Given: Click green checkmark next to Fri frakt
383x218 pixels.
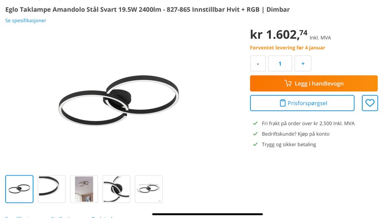Looking at the screenshot, I should click(255, 123).
